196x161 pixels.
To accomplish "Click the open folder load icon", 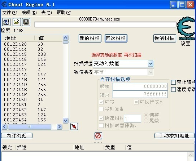I will pyautogui.click(x=17, y=22).
